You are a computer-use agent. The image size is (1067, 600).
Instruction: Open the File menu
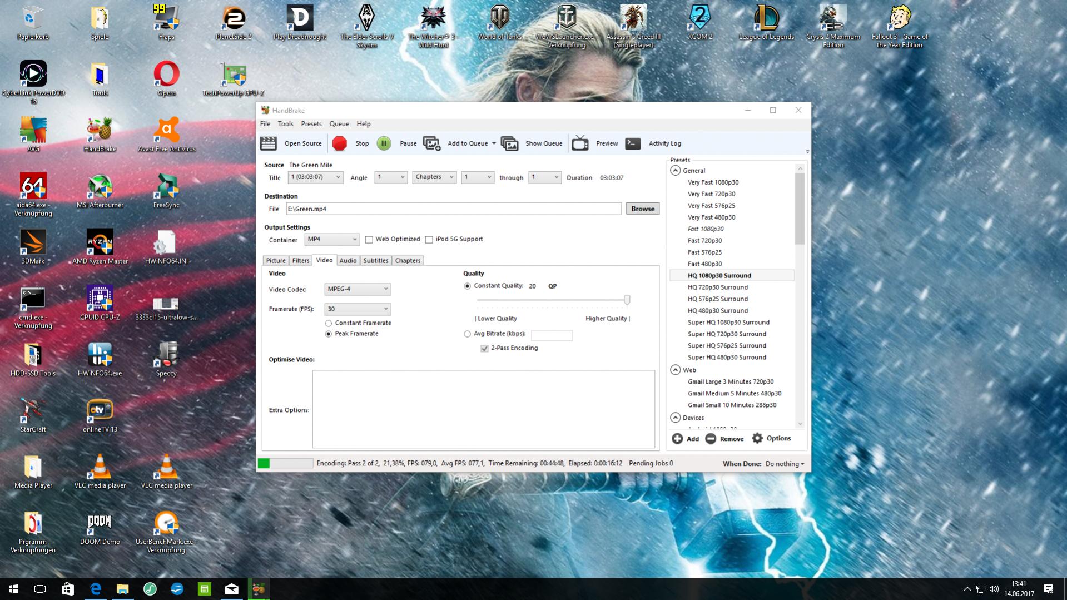pos(265,124)
